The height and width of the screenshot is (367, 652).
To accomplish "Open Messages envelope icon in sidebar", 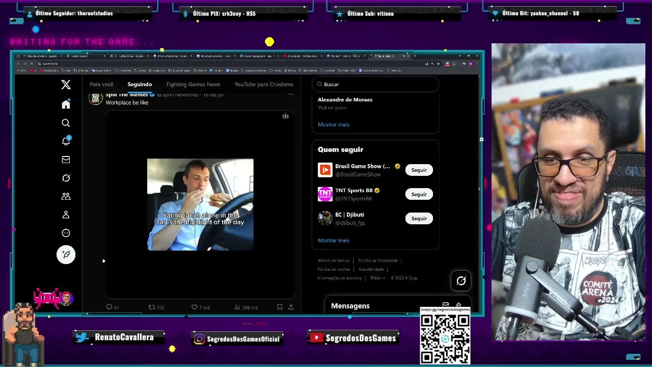I will [x=66, y=160].
